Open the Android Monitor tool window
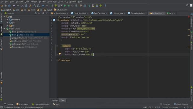The width and height of the screenshot is (193, 109). pos(41,104)
